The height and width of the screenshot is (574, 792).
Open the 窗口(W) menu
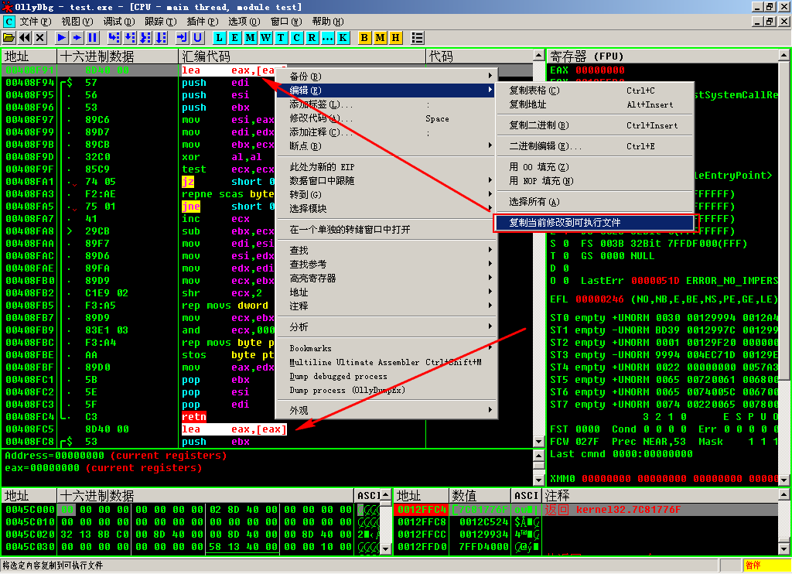click(286, 21)
